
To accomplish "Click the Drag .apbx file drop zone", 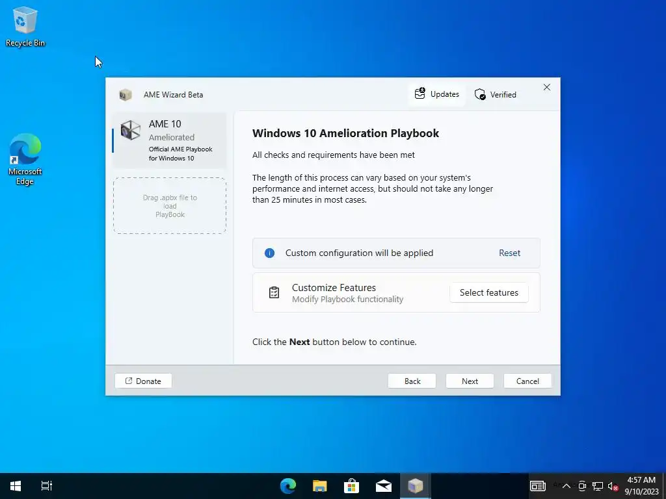I will (170, 206).
